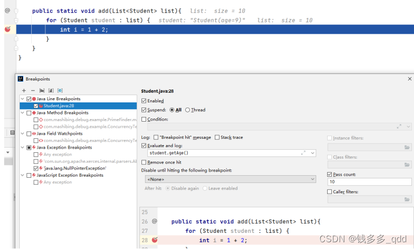The image size is (414, 249).
Task: Toggle the Suspend checkbox
Action: pyautogui.click(x=144, y=110)
